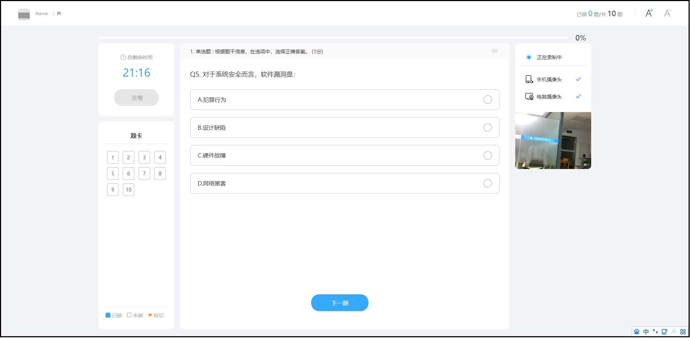690x338 pixels.
Task: Click the A+ icon to enlarge text
Action: click(x=649, y=13)
